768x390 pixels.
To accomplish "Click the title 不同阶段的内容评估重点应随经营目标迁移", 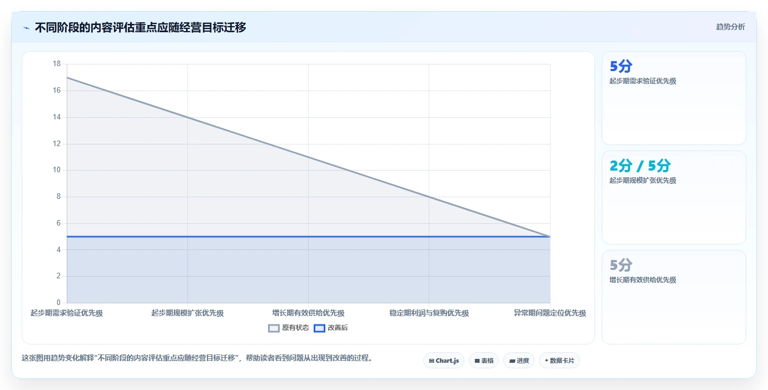I will click(141, 27).
